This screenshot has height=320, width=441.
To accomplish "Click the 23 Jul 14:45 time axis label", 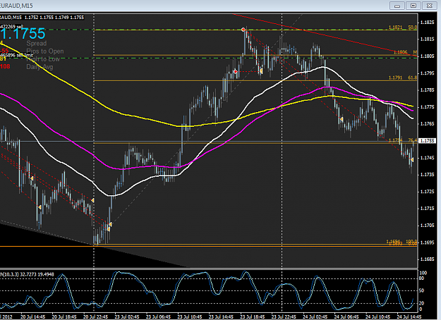I will 221,316.
